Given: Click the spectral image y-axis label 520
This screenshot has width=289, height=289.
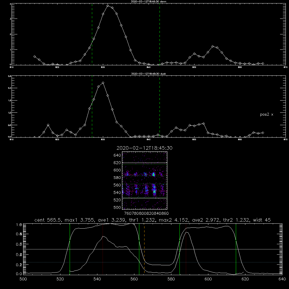Looking at the screenshot, I should (x=117, y=200).
